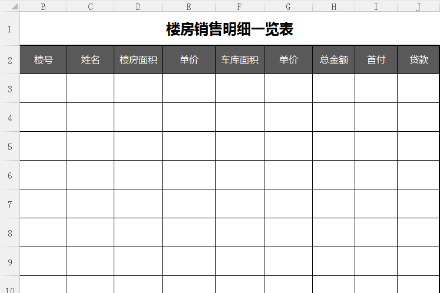This screenshot has width=440, height=293.
Task: Click column header J
Action: (x=418, y=6)
